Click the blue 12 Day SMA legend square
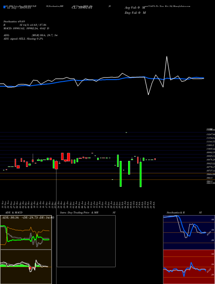215x284 pixels. click(4, 7)
